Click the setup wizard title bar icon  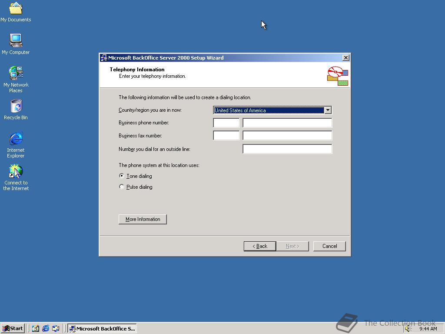(x=104, y=58)
